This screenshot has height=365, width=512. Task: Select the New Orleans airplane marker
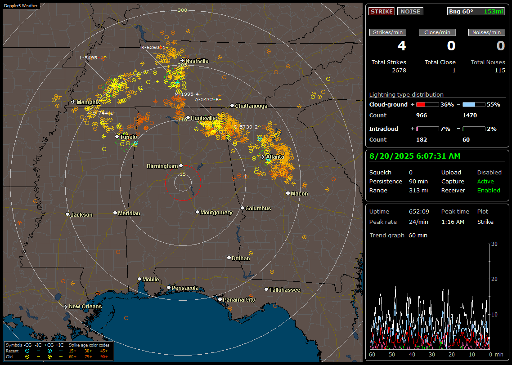pyautogui.click(x=66, y=307)
